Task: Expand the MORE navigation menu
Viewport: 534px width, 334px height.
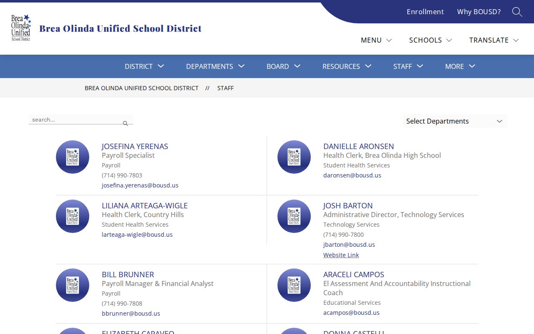Action: point(460,66)
